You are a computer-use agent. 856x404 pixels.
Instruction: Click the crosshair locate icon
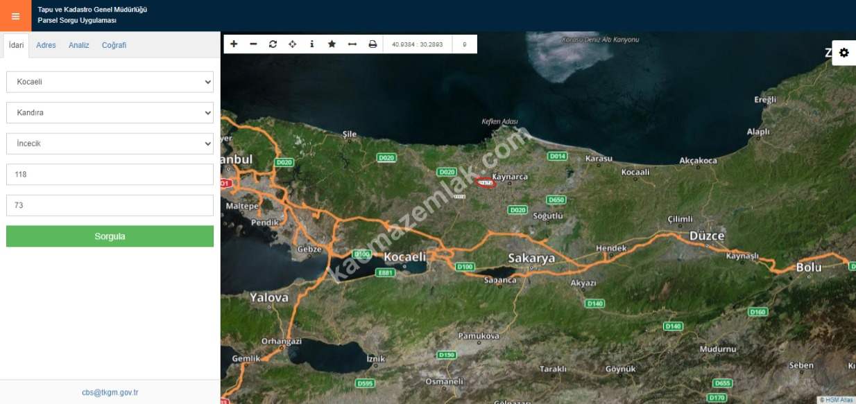point(292,44)
